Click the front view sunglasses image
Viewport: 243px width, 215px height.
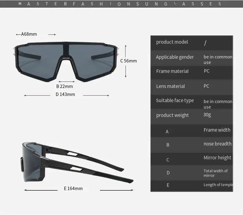click(x=66, y=62)
